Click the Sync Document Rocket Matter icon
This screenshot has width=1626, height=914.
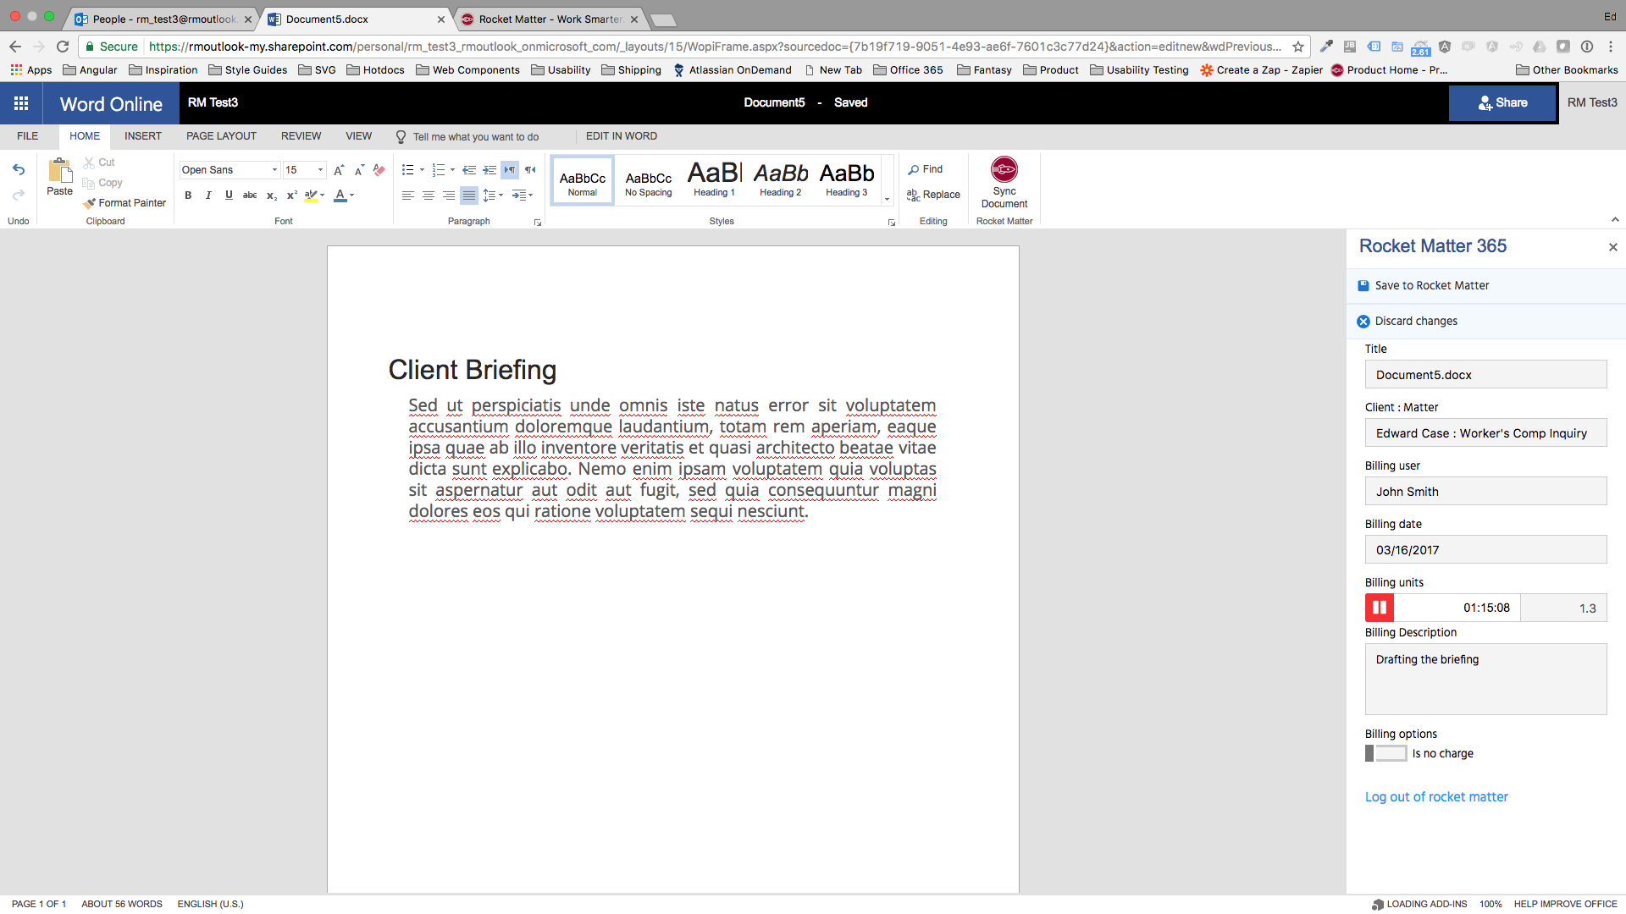click(1004, 170)
